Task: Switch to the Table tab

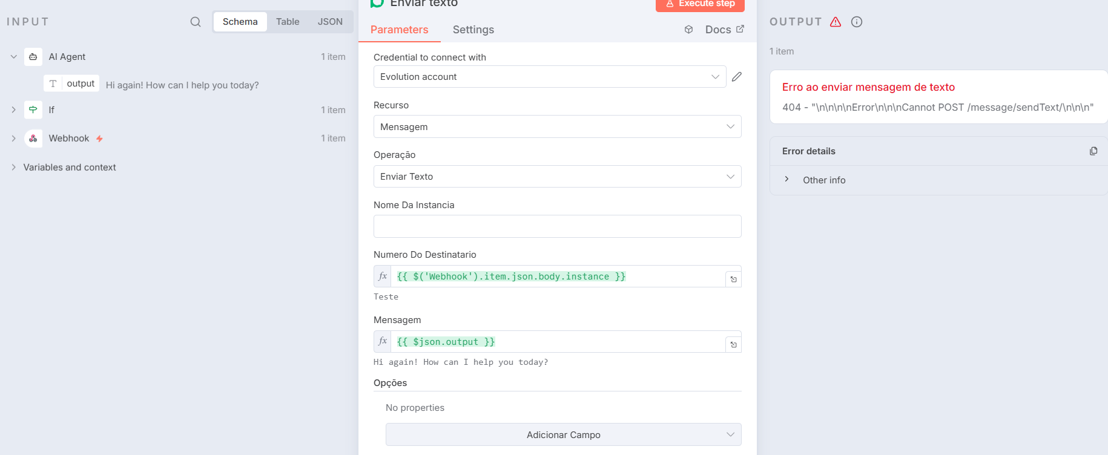Action: point(288,21)
